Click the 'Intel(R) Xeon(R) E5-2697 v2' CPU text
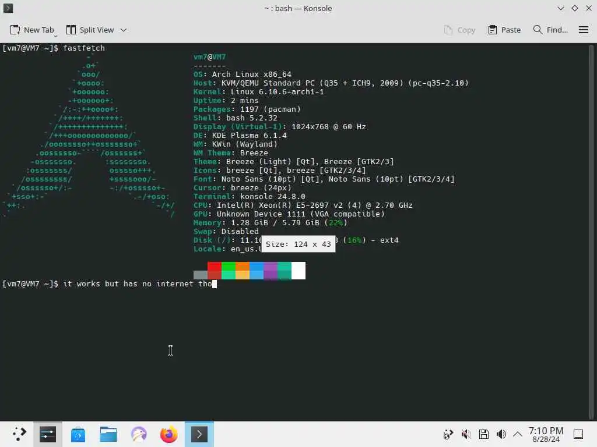 [x=280, y=205]
